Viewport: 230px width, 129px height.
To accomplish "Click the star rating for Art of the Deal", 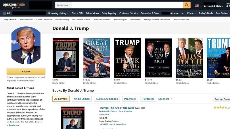I will (x=221, y=107).
